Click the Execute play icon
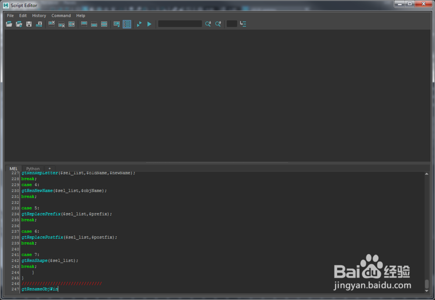Screen dimensions: 435x300 click(149, 24)
